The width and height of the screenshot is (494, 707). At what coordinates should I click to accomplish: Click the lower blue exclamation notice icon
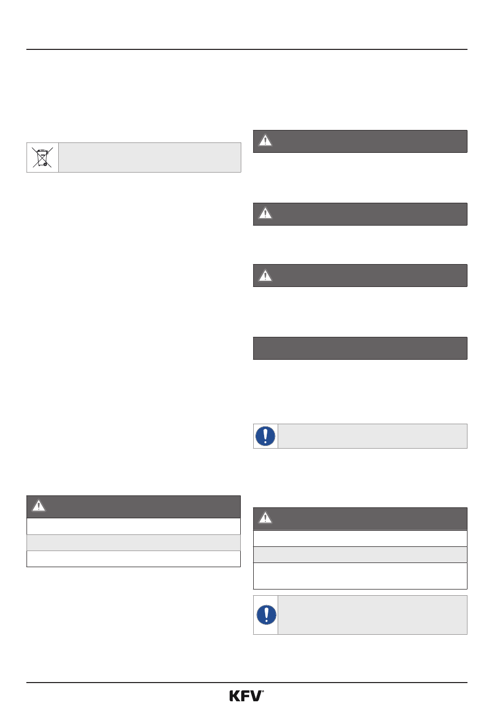[x=266, y=615]
